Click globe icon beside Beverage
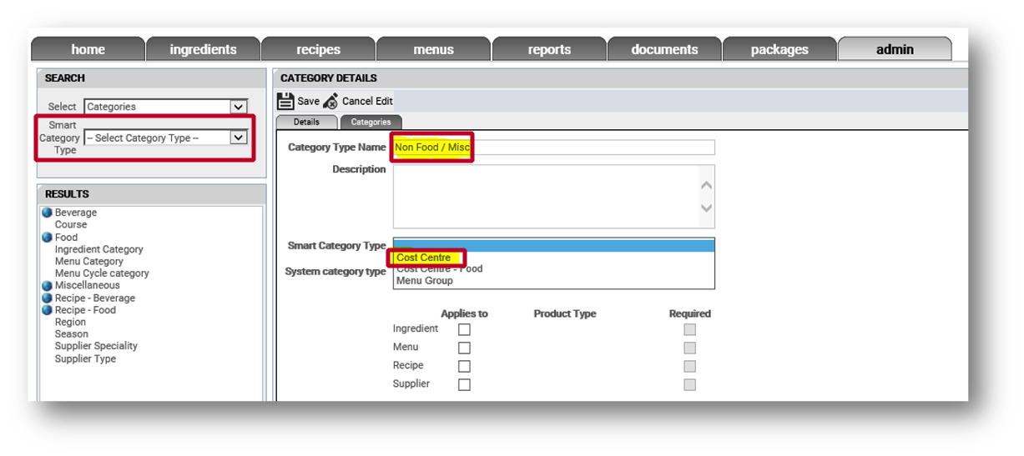The image size is (1024, 456). click(48, 213)
